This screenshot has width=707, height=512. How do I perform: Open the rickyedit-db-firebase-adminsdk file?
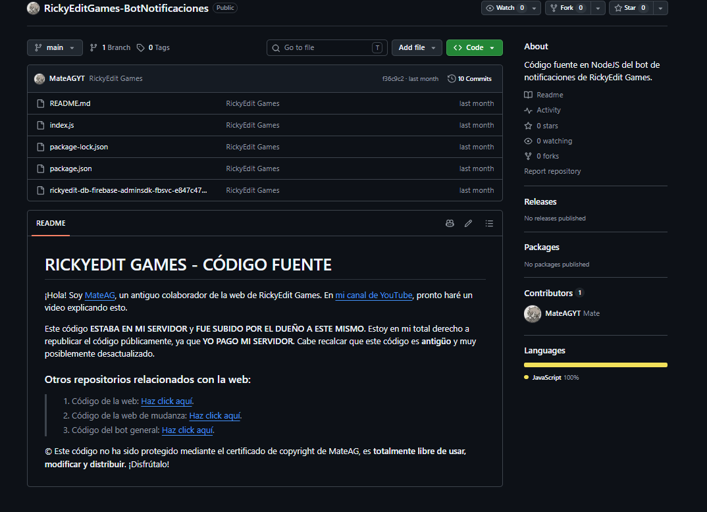(x=128, y=190)
